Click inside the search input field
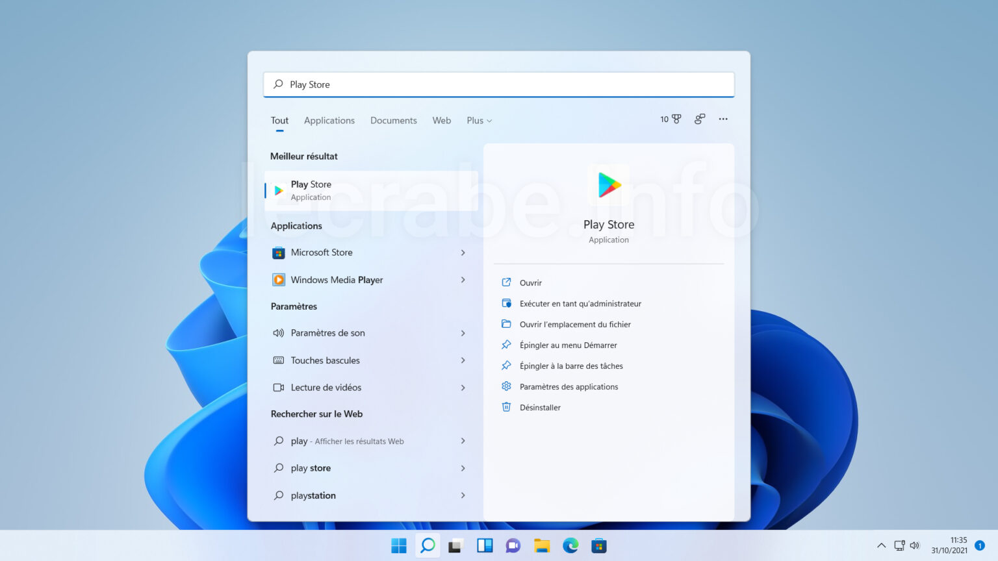The image size is (998, 561). point(498,84)
